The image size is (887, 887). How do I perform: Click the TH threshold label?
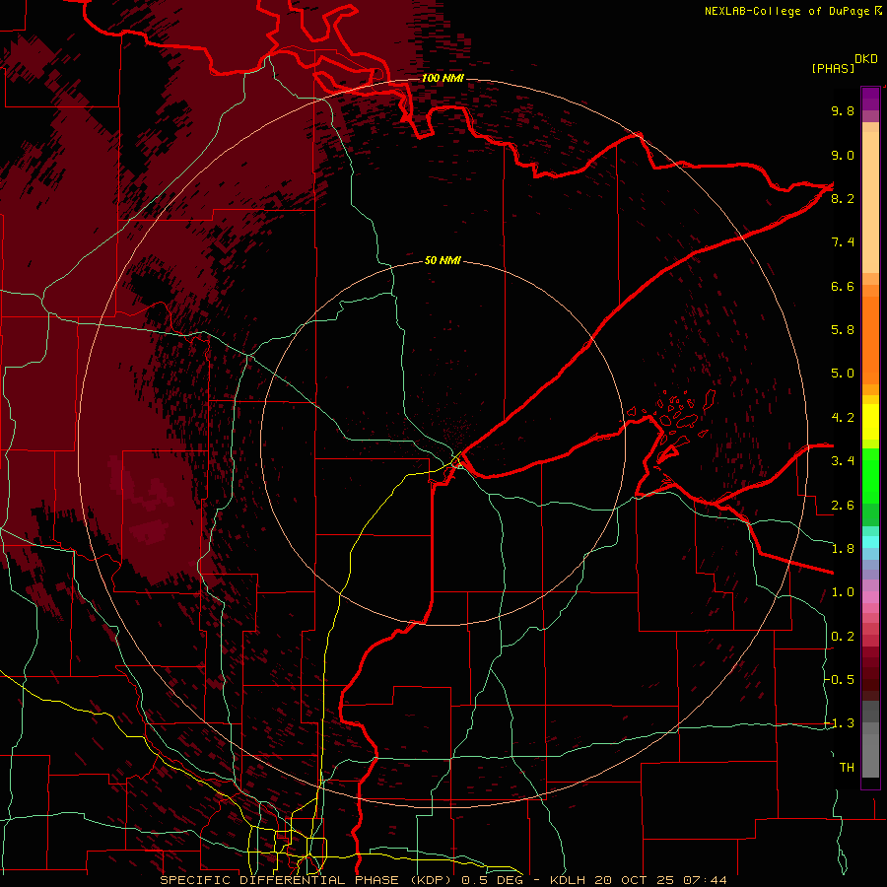[847, 768]
